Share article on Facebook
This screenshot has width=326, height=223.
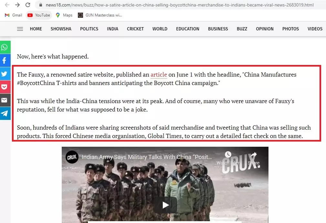coord(5,60)
